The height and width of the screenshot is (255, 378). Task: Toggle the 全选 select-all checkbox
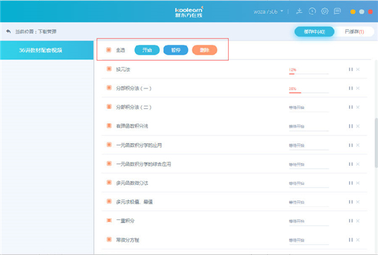109,50
